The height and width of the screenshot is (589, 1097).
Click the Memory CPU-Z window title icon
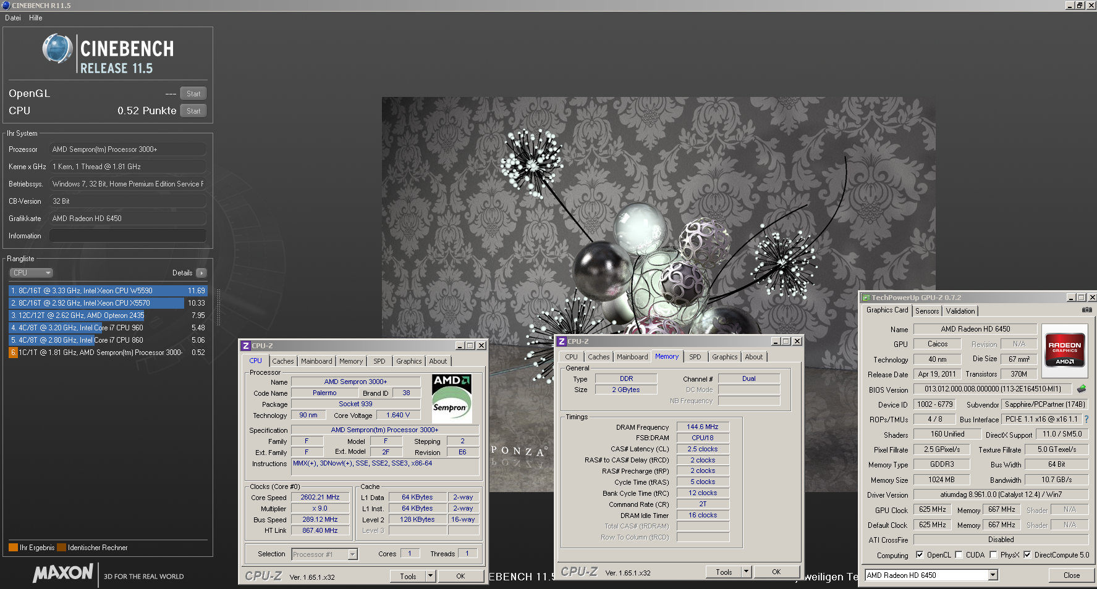(x=561, y=341)
